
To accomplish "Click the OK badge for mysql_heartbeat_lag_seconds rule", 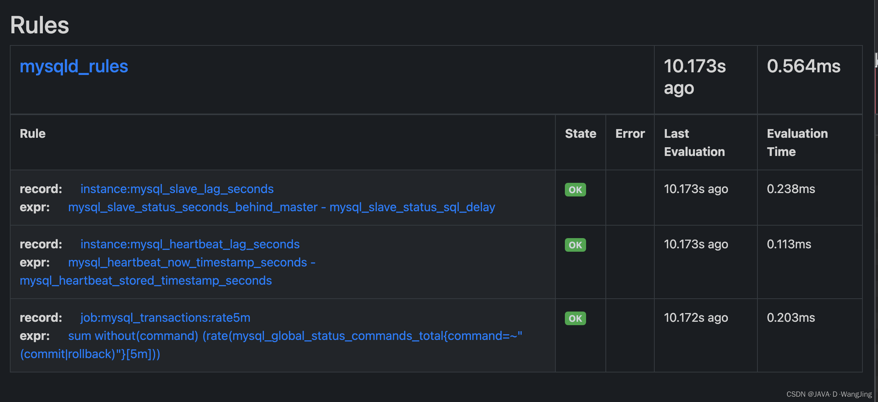I will click(x=575, y=245).
